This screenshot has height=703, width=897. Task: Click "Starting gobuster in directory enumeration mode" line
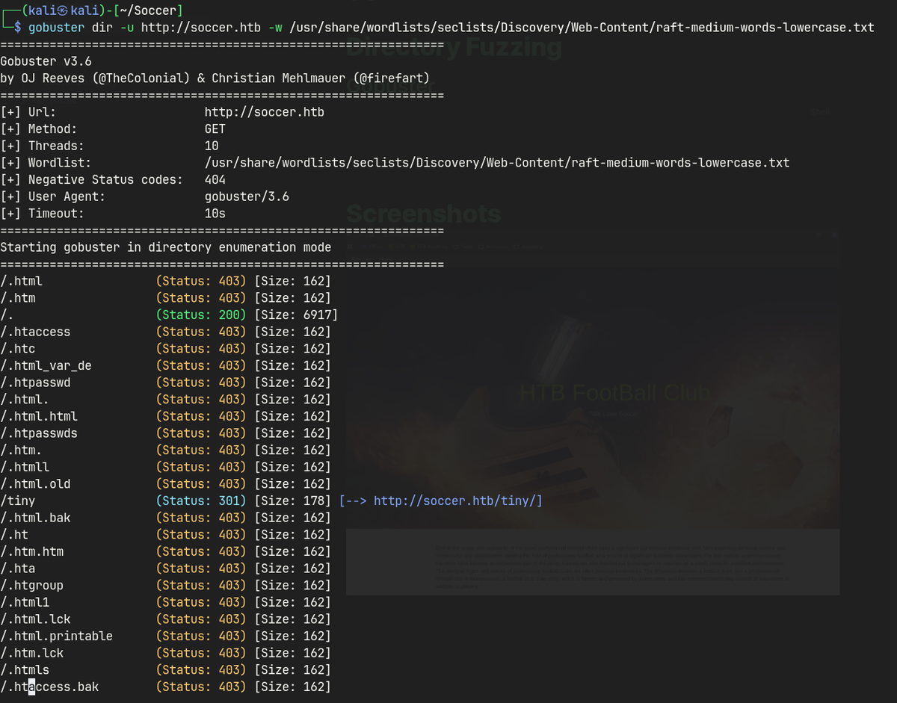(x=166, y=247)
